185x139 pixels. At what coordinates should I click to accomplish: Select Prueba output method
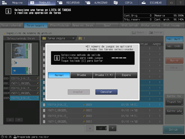pyautogui.click(x=82, y=75)
